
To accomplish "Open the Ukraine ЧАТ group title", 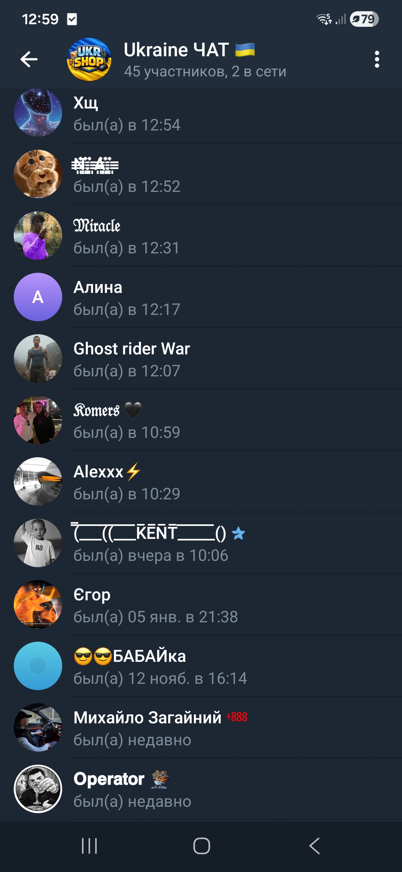I will [x=189, y=50].
